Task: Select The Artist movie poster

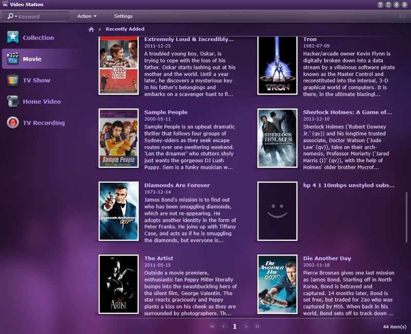Action: 119,284
